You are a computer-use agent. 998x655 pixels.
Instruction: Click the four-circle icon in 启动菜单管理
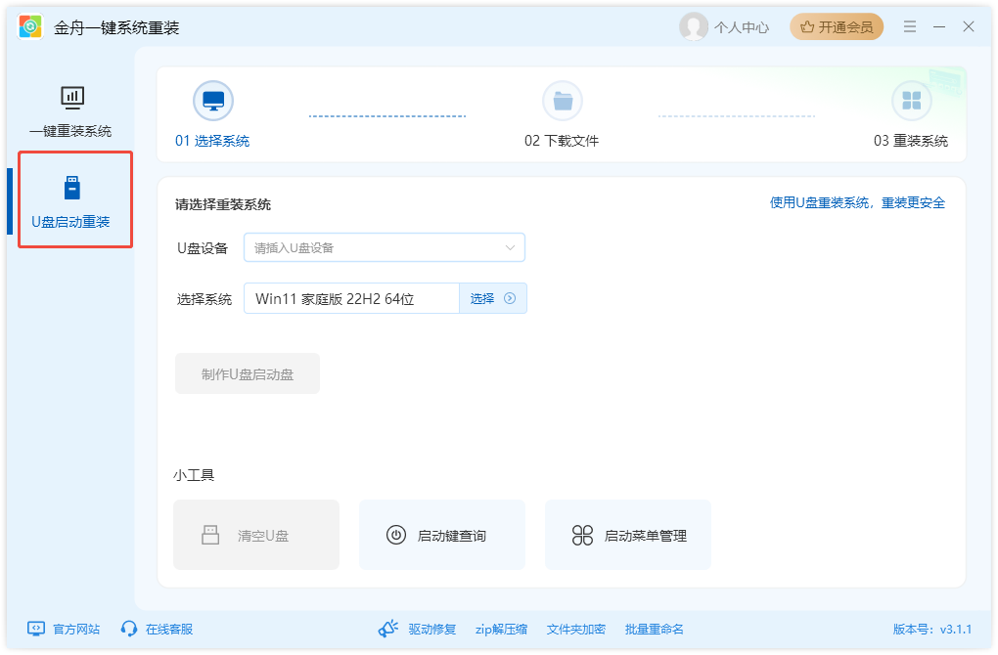582,536
